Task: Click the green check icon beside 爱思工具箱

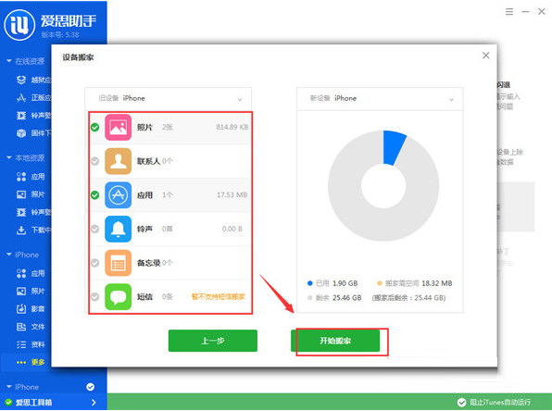Action: point(8,402)
